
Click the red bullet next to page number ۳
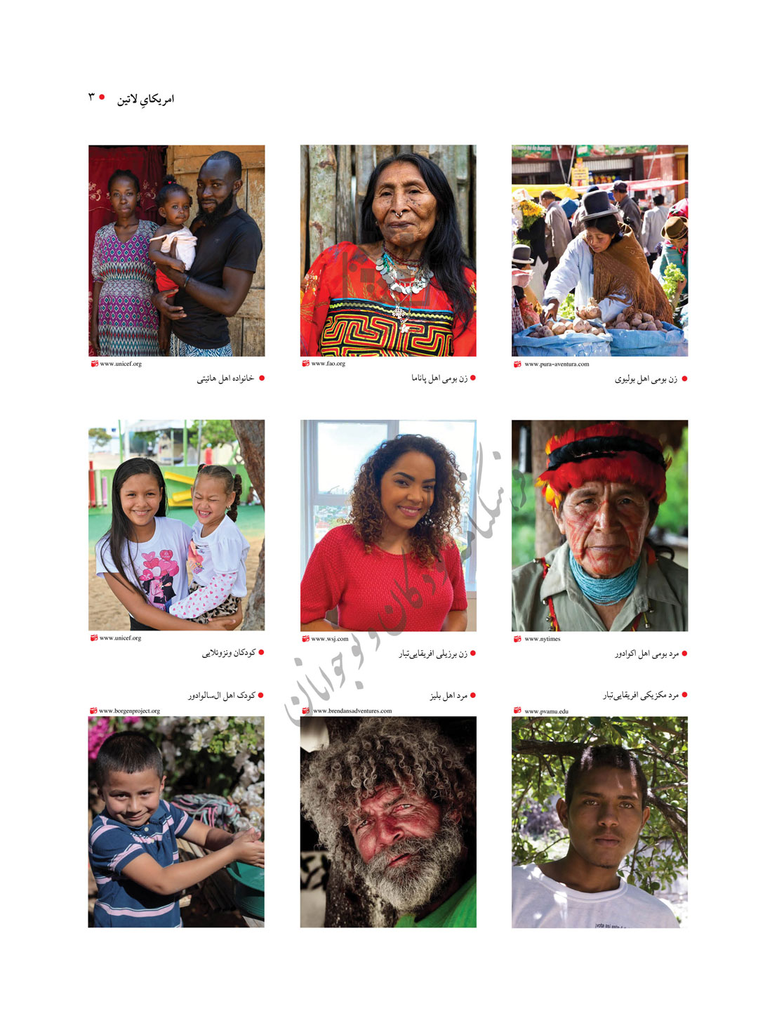pyautogui.click(x=102, y=97)
